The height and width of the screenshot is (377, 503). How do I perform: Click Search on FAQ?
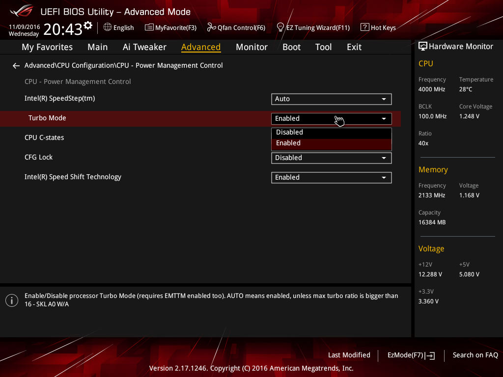tap(475, 355)
